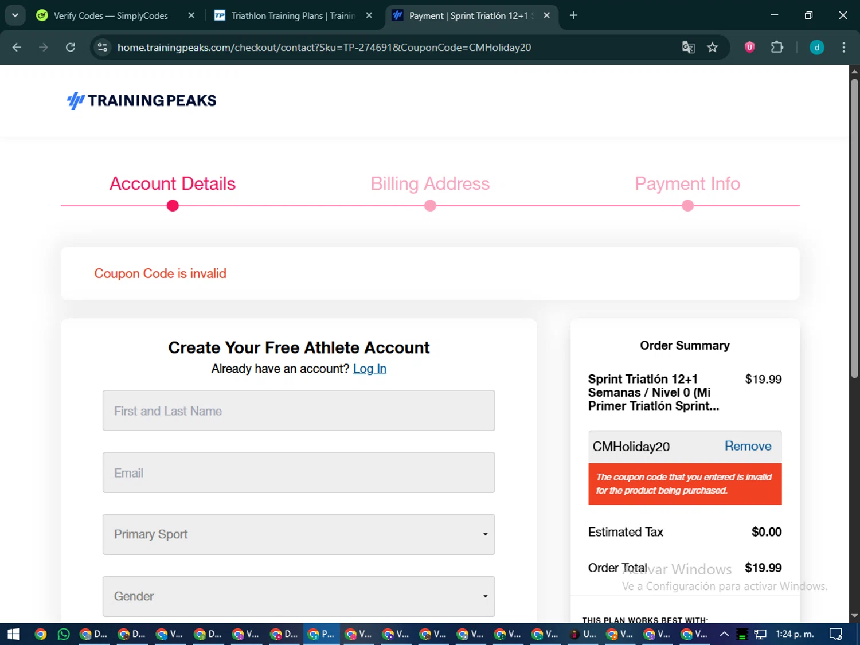Image resolution: width=860 pixels, height=645 pixels.
Task: Click the Billing Address progress dot
Action: [430, 206]
